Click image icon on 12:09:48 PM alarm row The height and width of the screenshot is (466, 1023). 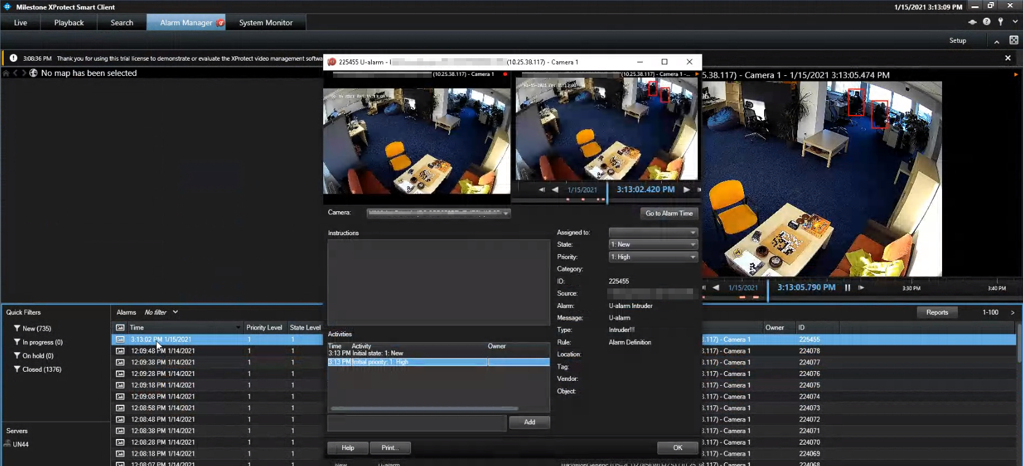coord(120,351)
